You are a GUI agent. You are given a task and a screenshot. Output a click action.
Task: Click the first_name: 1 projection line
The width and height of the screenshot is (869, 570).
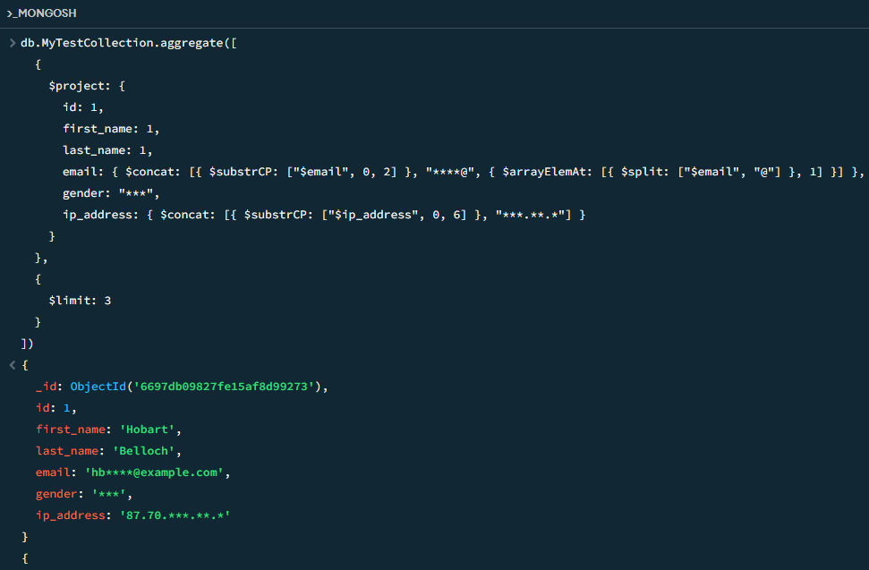[x=111, y=129]
